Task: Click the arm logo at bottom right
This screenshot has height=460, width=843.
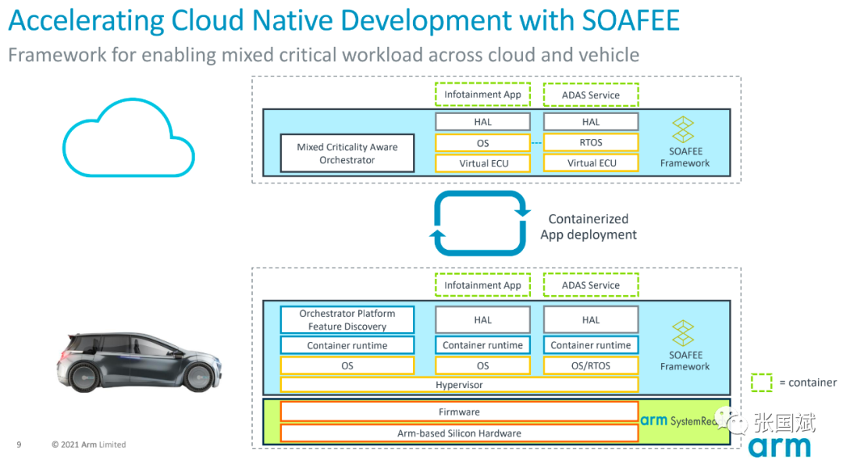Action: pos(779,447)
